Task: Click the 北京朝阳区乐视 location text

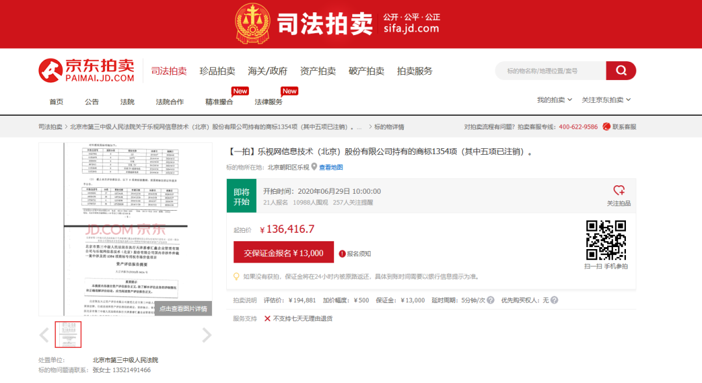Action: [289, 167]
